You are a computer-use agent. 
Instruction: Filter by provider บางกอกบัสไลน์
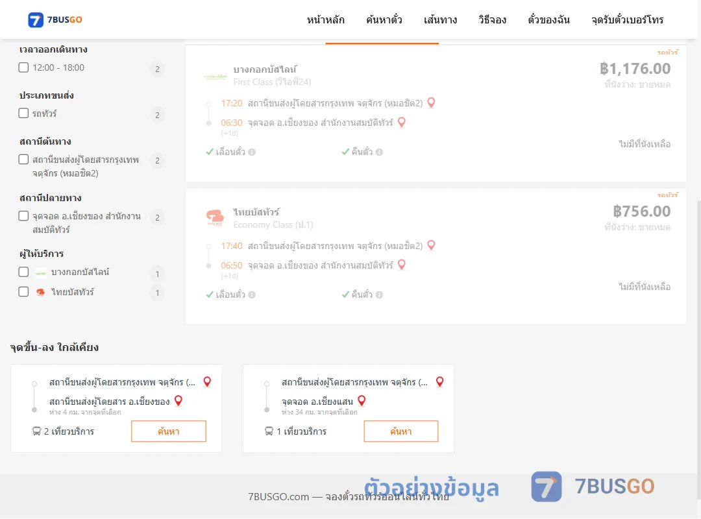[x=24, y=272]
